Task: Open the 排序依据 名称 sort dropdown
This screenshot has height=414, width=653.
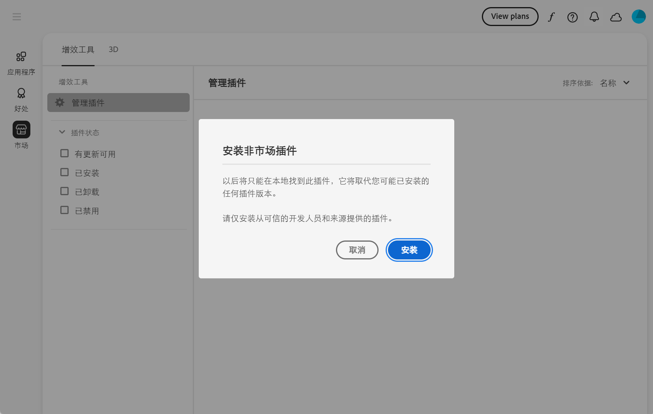Action: (x=614, y=83)
